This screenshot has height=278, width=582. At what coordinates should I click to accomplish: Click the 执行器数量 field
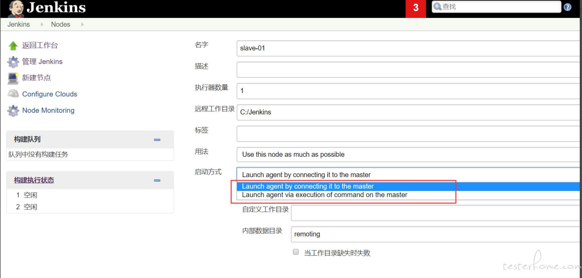pos(409,91)
